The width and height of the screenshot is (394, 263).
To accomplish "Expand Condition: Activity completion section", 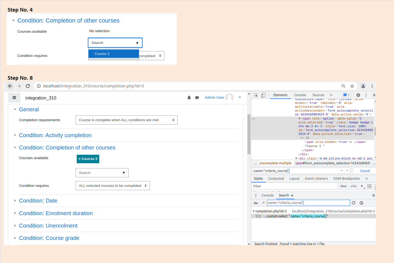I will [15, 135].
